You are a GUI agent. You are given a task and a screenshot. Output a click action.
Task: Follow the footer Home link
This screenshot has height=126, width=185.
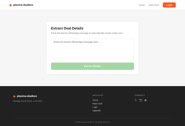coord(95,100)
